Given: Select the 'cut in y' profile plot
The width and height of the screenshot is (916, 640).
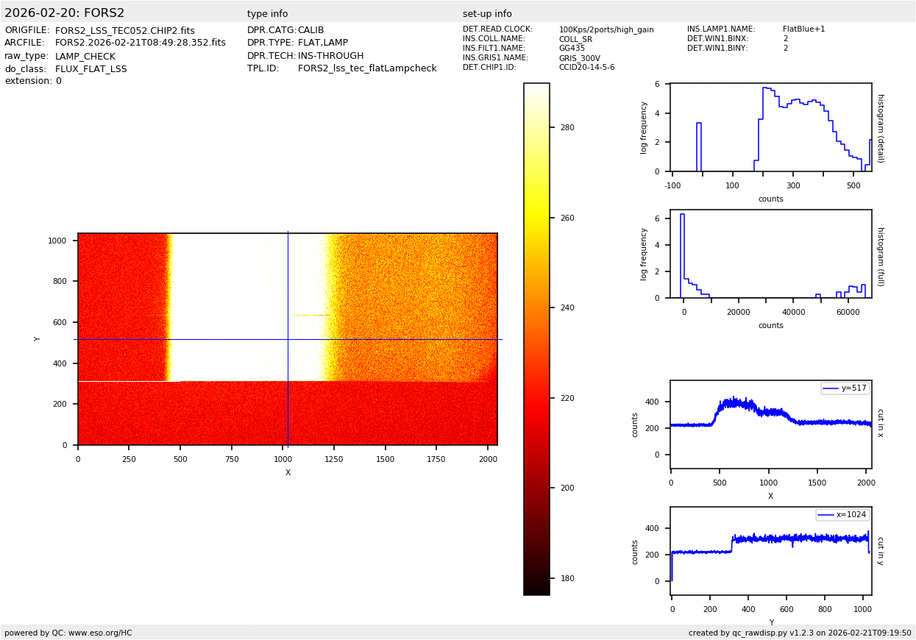Looking at the screenshot, I should pyautogui.click(x=770, y=551).
